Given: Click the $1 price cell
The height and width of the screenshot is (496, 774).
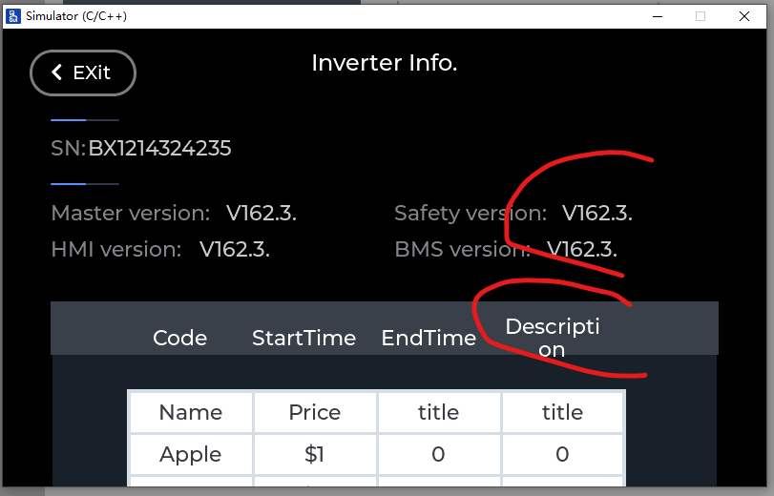Looking at the screenshot, I should click(x=315, y=454).
